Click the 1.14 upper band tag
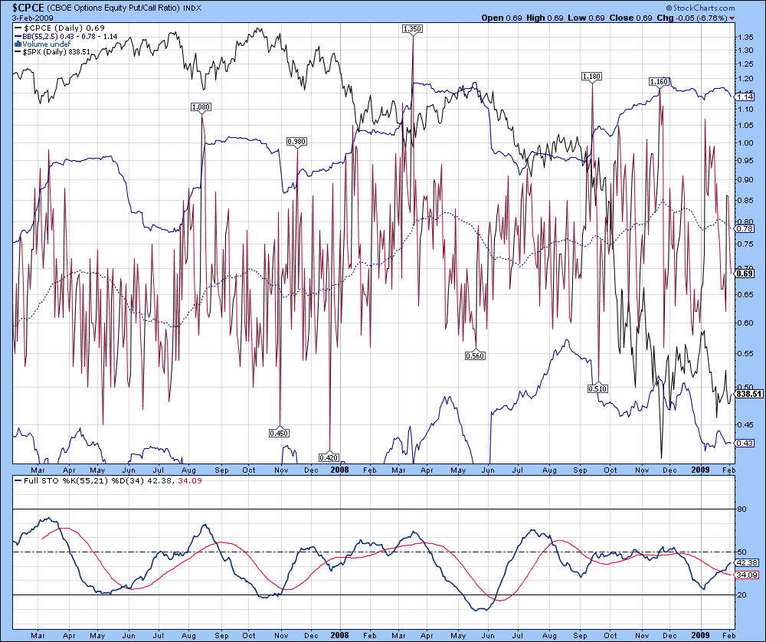766x642 pixels. tap(745, 97)
